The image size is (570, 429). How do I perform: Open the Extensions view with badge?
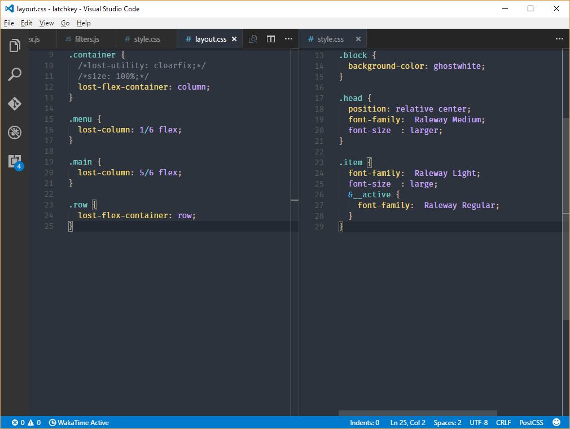15,161
